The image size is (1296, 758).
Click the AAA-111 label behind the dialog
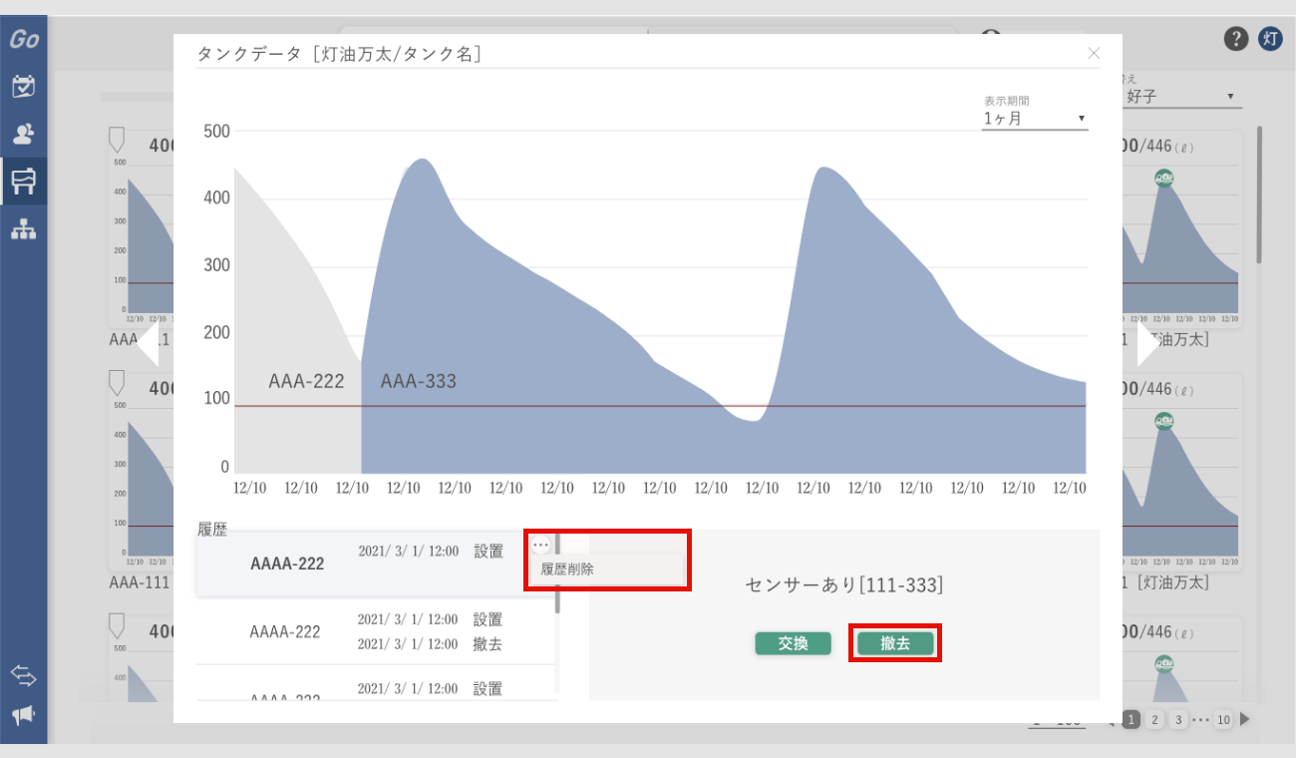tap(140, 582)
